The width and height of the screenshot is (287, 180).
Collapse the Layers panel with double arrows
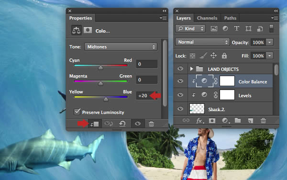click(x=276, y=11)
